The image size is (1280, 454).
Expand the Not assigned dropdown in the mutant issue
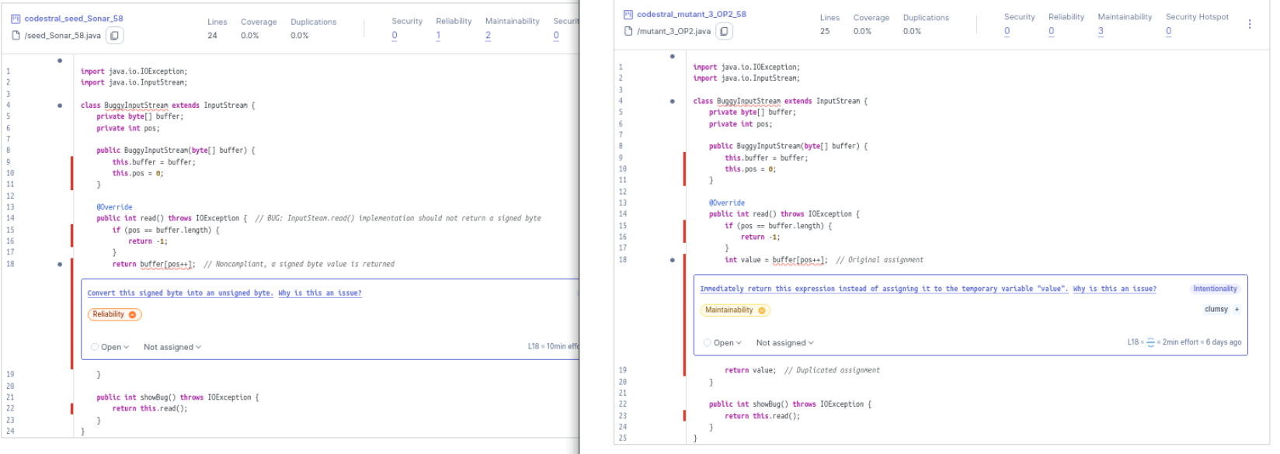pos(785,343)
